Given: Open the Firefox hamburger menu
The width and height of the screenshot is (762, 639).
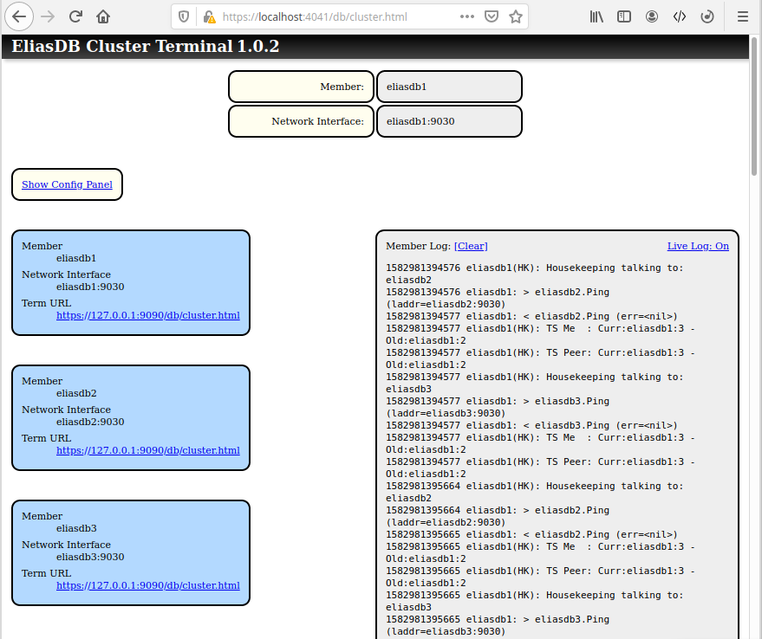Looking at the screenshot, I should (x=742, y=16).
